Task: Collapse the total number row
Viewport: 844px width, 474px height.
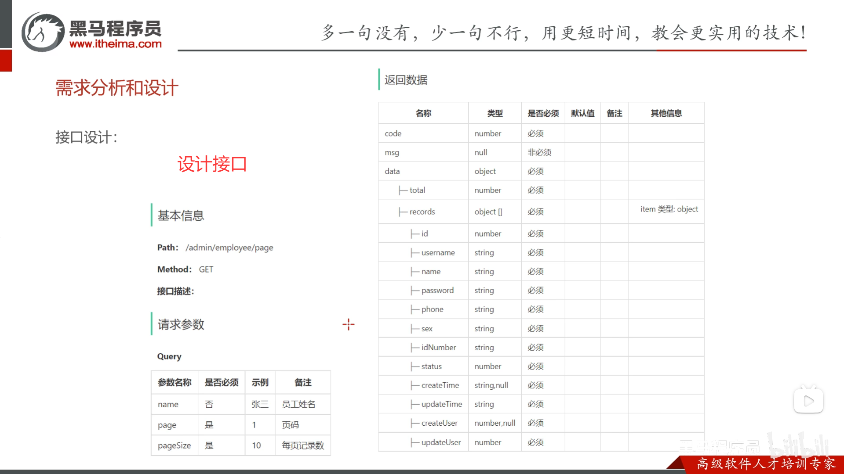Action: pos(417,190)
